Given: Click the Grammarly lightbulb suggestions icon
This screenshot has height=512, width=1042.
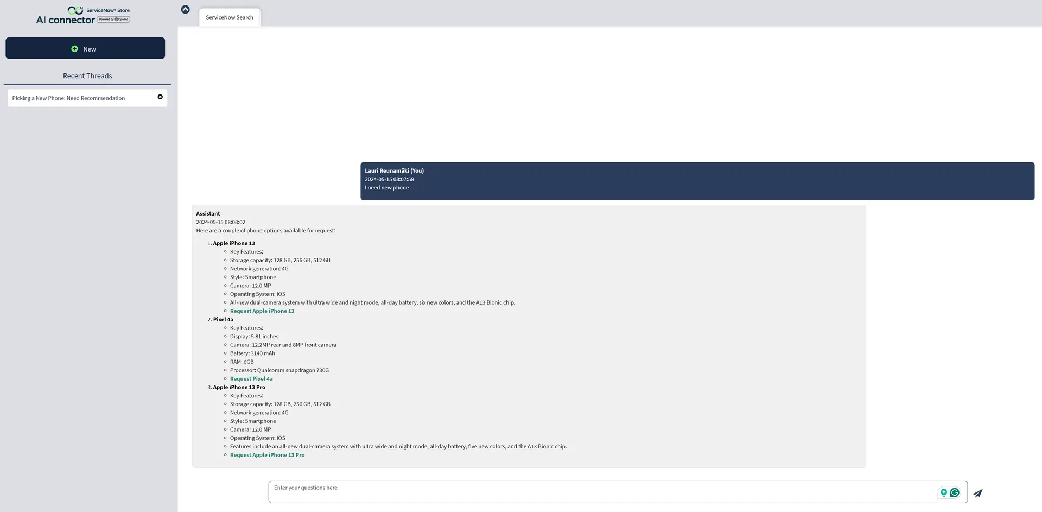Looking at the screenshot, I should pyautogui.click(x=944, y=492).
